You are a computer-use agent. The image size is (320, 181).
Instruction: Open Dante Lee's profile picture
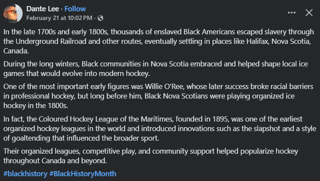click(13, 13)
